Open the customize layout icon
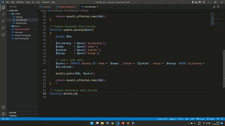Screen dimensions: 225x126 click(x=204, y=2)
